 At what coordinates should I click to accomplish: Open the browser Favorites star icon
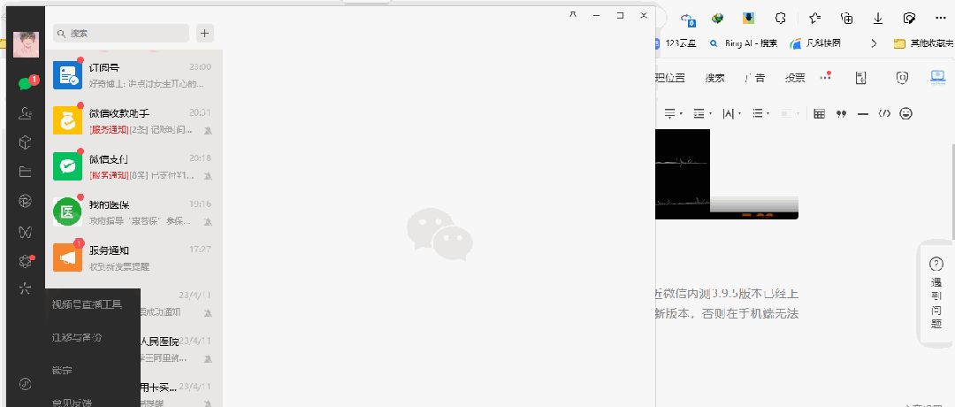(815, 19)
